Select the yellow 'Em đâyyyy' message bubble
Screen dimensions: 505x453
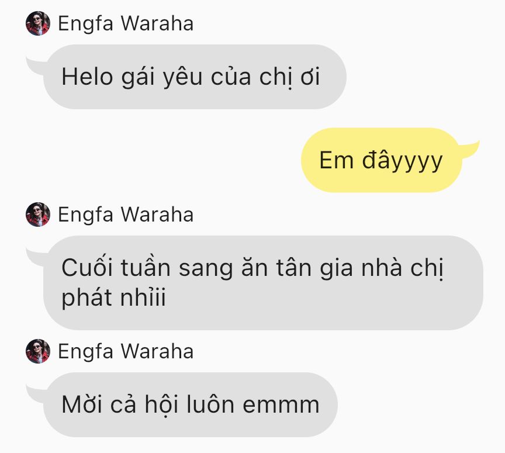coord(382,160)
